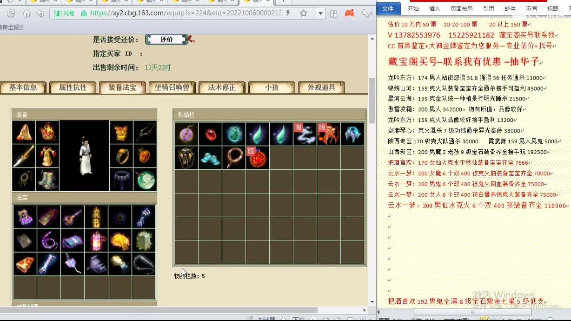Click the browser undo/back arrow icon

click(40, 13)
